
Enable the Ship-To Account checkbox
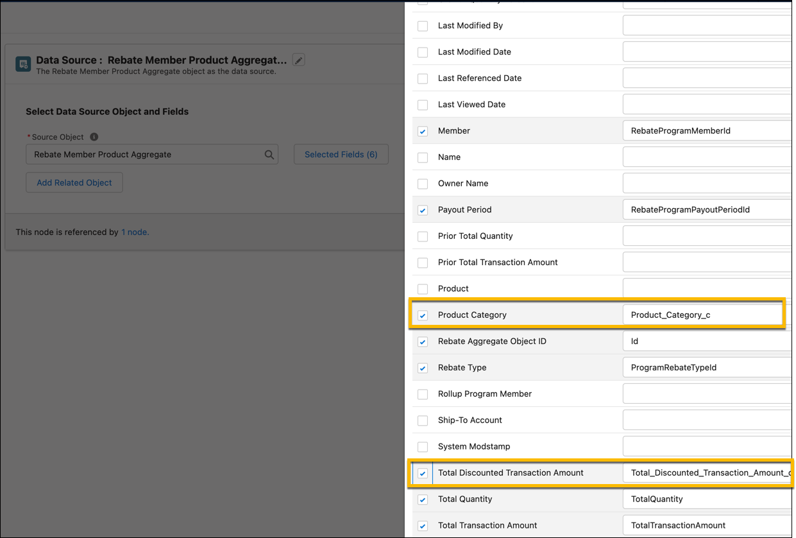[x=422, y=420]
